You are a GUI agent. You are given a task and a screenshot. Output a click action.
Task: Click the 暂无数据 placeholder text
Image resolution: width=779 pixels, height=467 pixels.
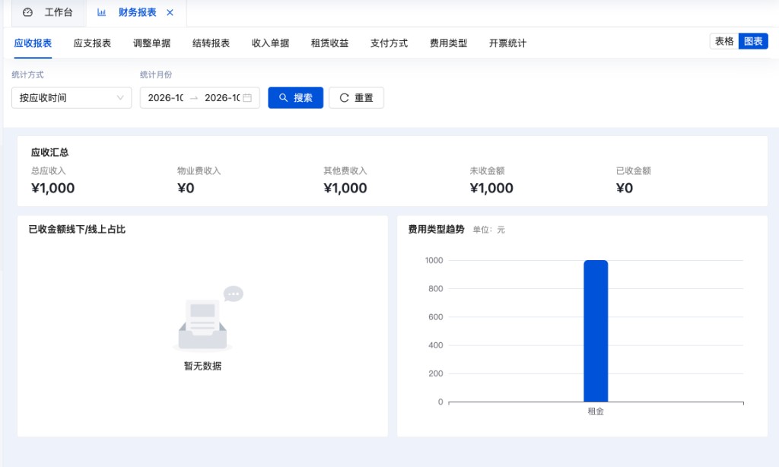[202, 366]
